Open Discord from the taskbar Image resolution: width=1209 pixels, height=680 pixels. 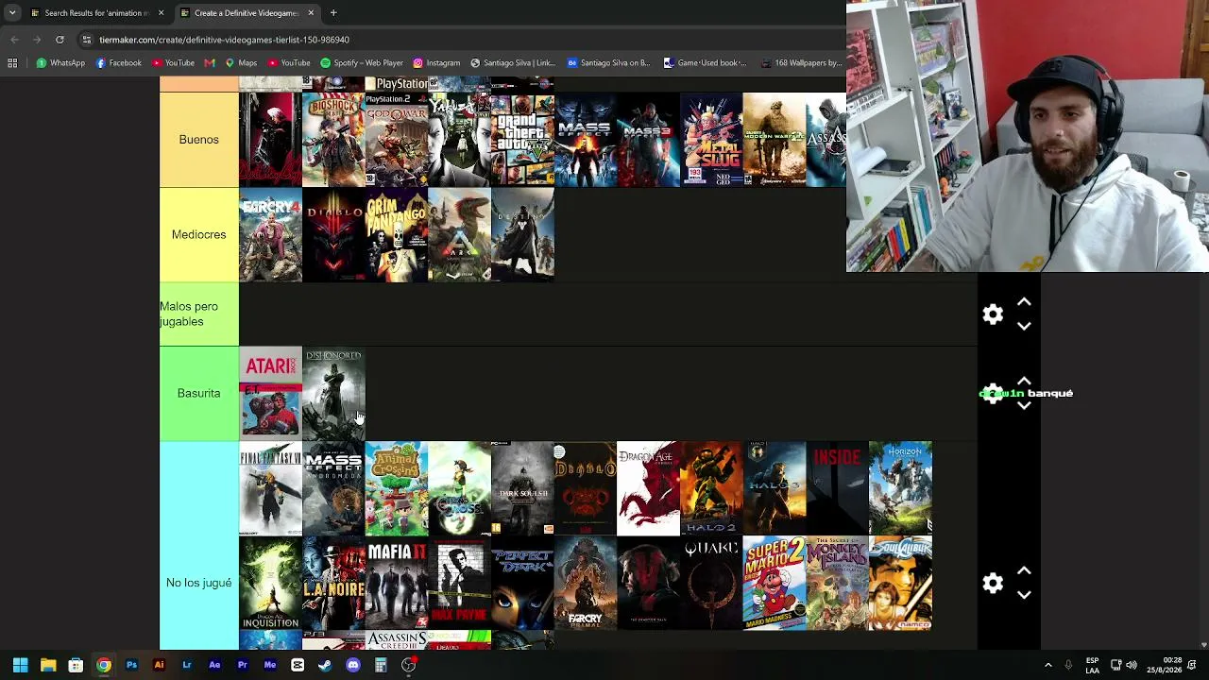353,665
